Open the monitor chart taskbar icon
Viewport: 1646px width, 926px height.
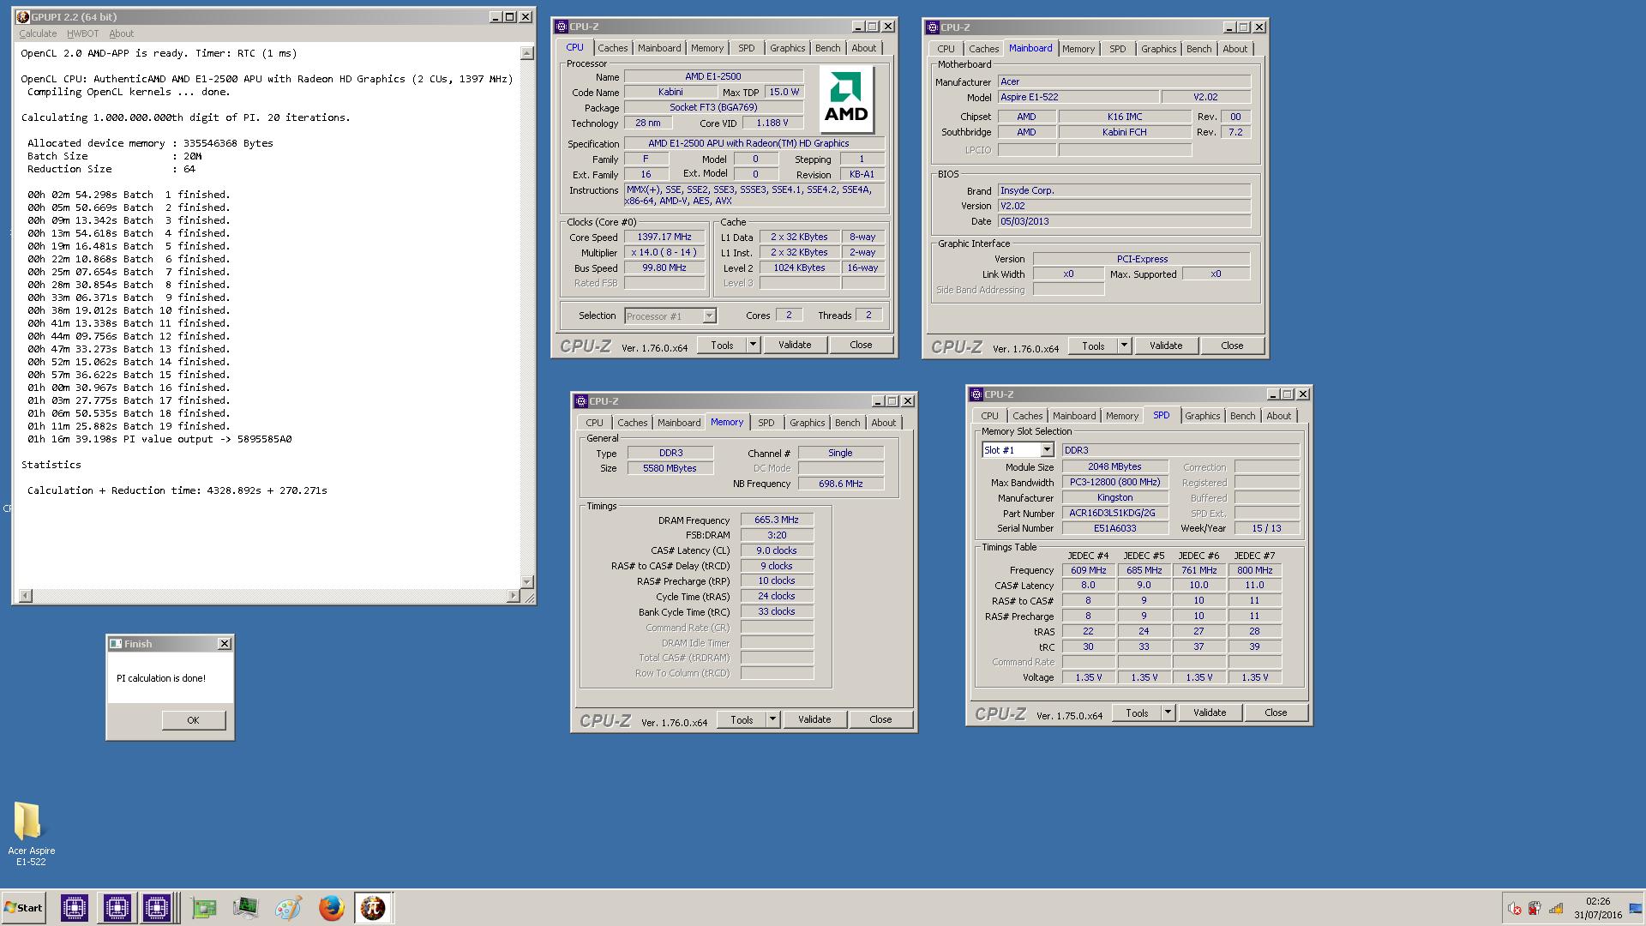[x=245, y=908]
